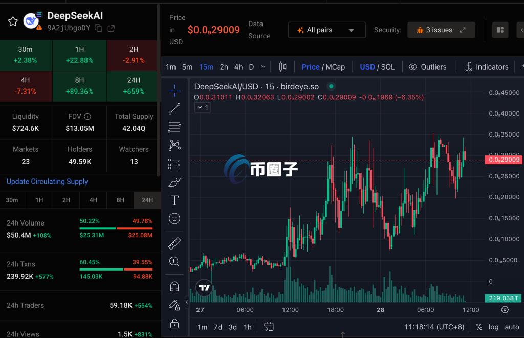The image size is (524, 338).
Task: Toggle Outliers visibility
Action: point(427,67)
